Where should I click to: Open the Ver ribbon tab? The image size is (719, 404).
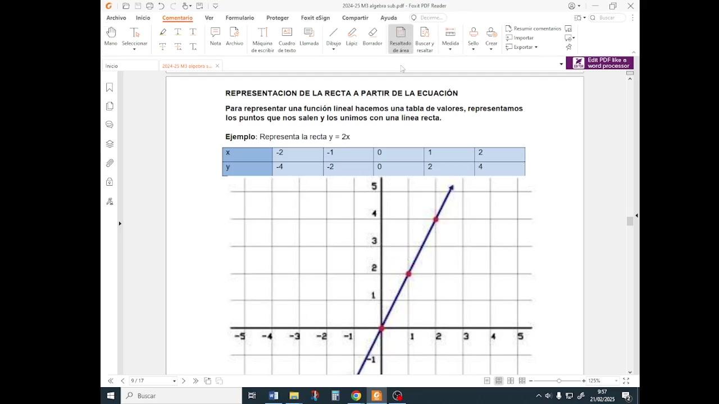pos(209,18)
